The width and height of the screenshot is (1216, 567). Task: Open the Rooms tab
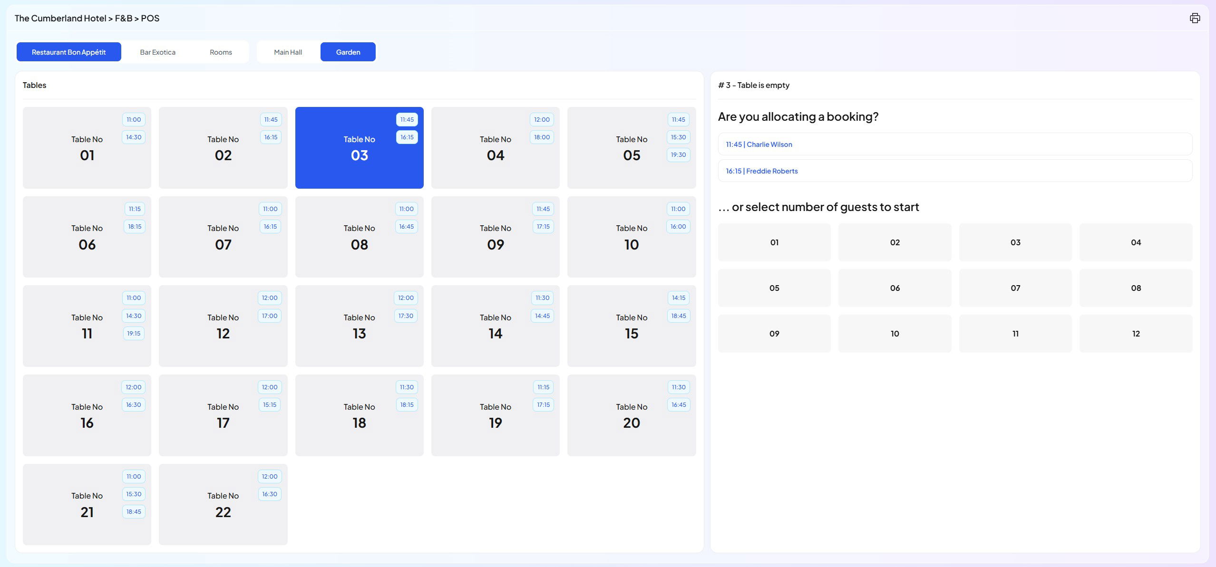[221, 52]
